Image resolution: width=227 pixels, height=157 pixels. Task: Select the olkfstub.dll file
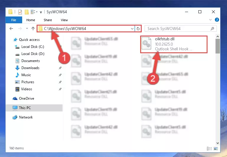174,44
